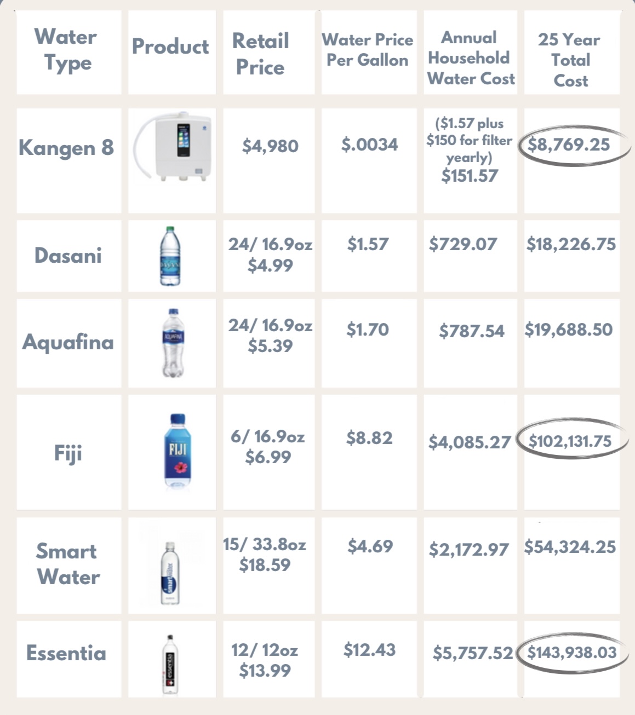Viewport: 635px width, 715px height.
Task: Select the circled $102,131.75 Fiji total
Action: [570, 441]
